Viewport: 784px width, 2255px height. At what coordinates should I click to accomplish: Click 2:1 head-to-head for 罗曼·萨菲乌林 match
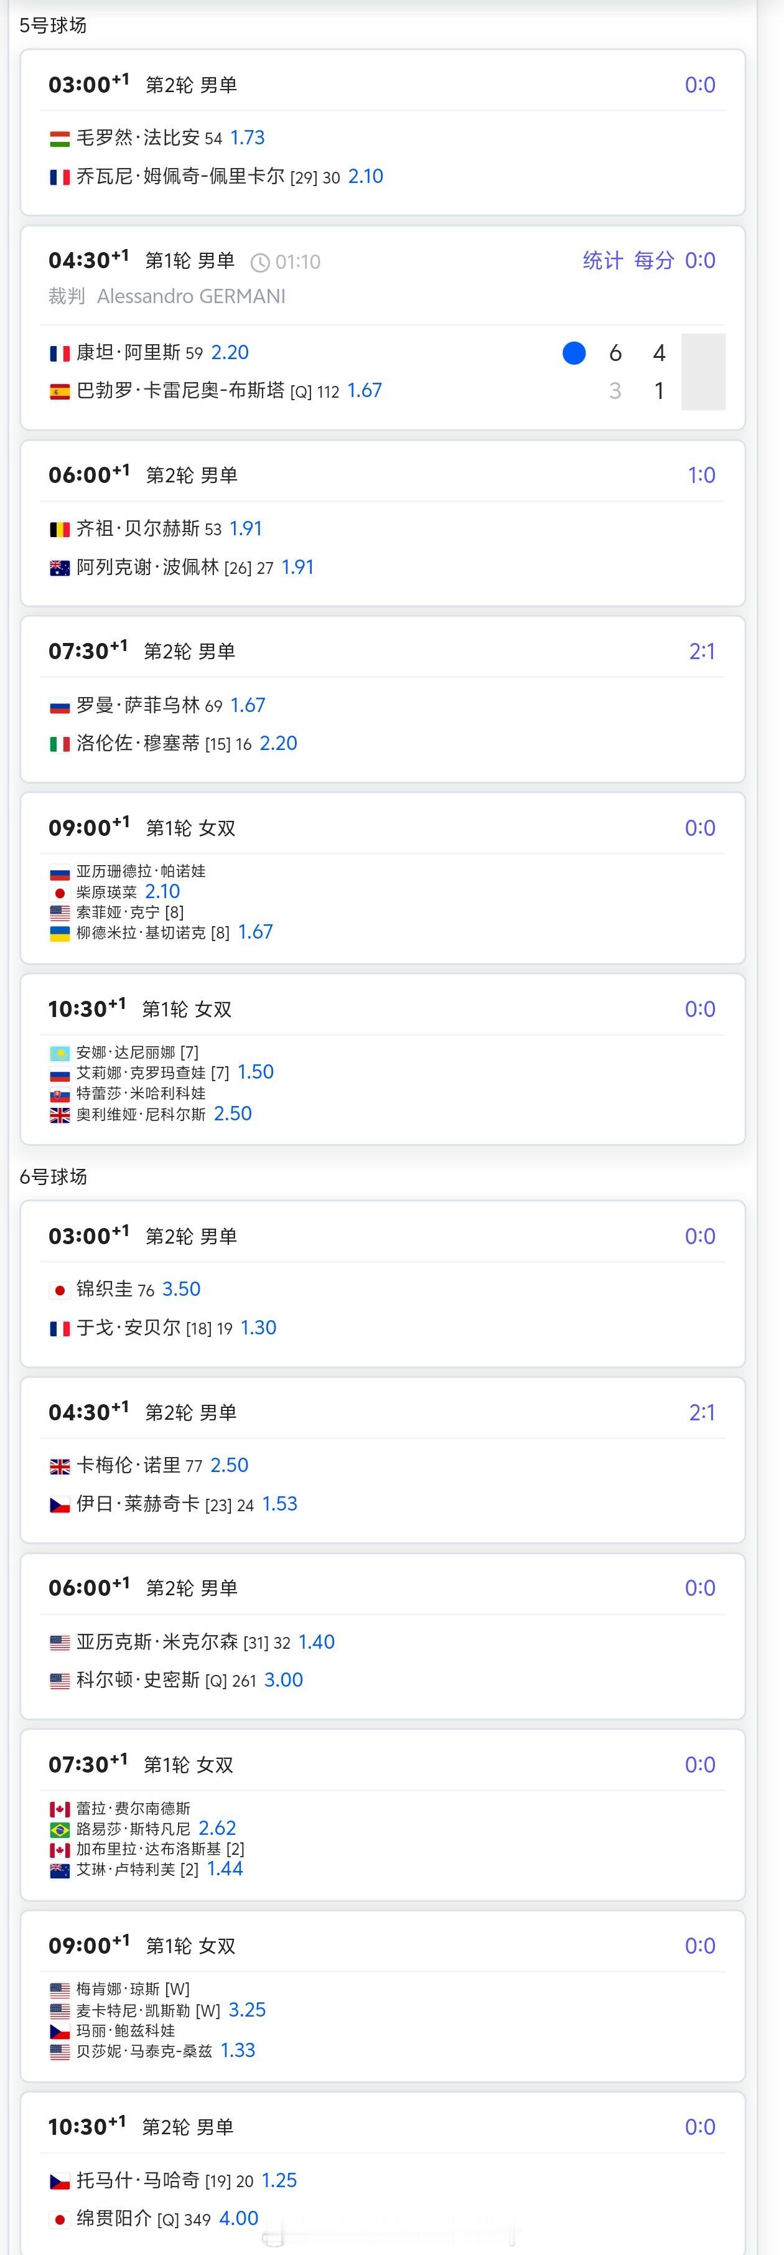pos(702,651)
